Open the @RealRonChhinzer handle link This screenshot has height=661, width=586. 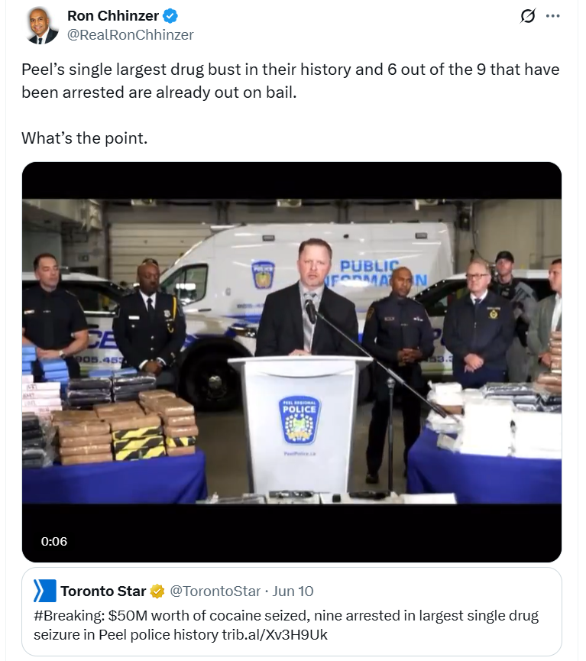(x=131, y=35)
